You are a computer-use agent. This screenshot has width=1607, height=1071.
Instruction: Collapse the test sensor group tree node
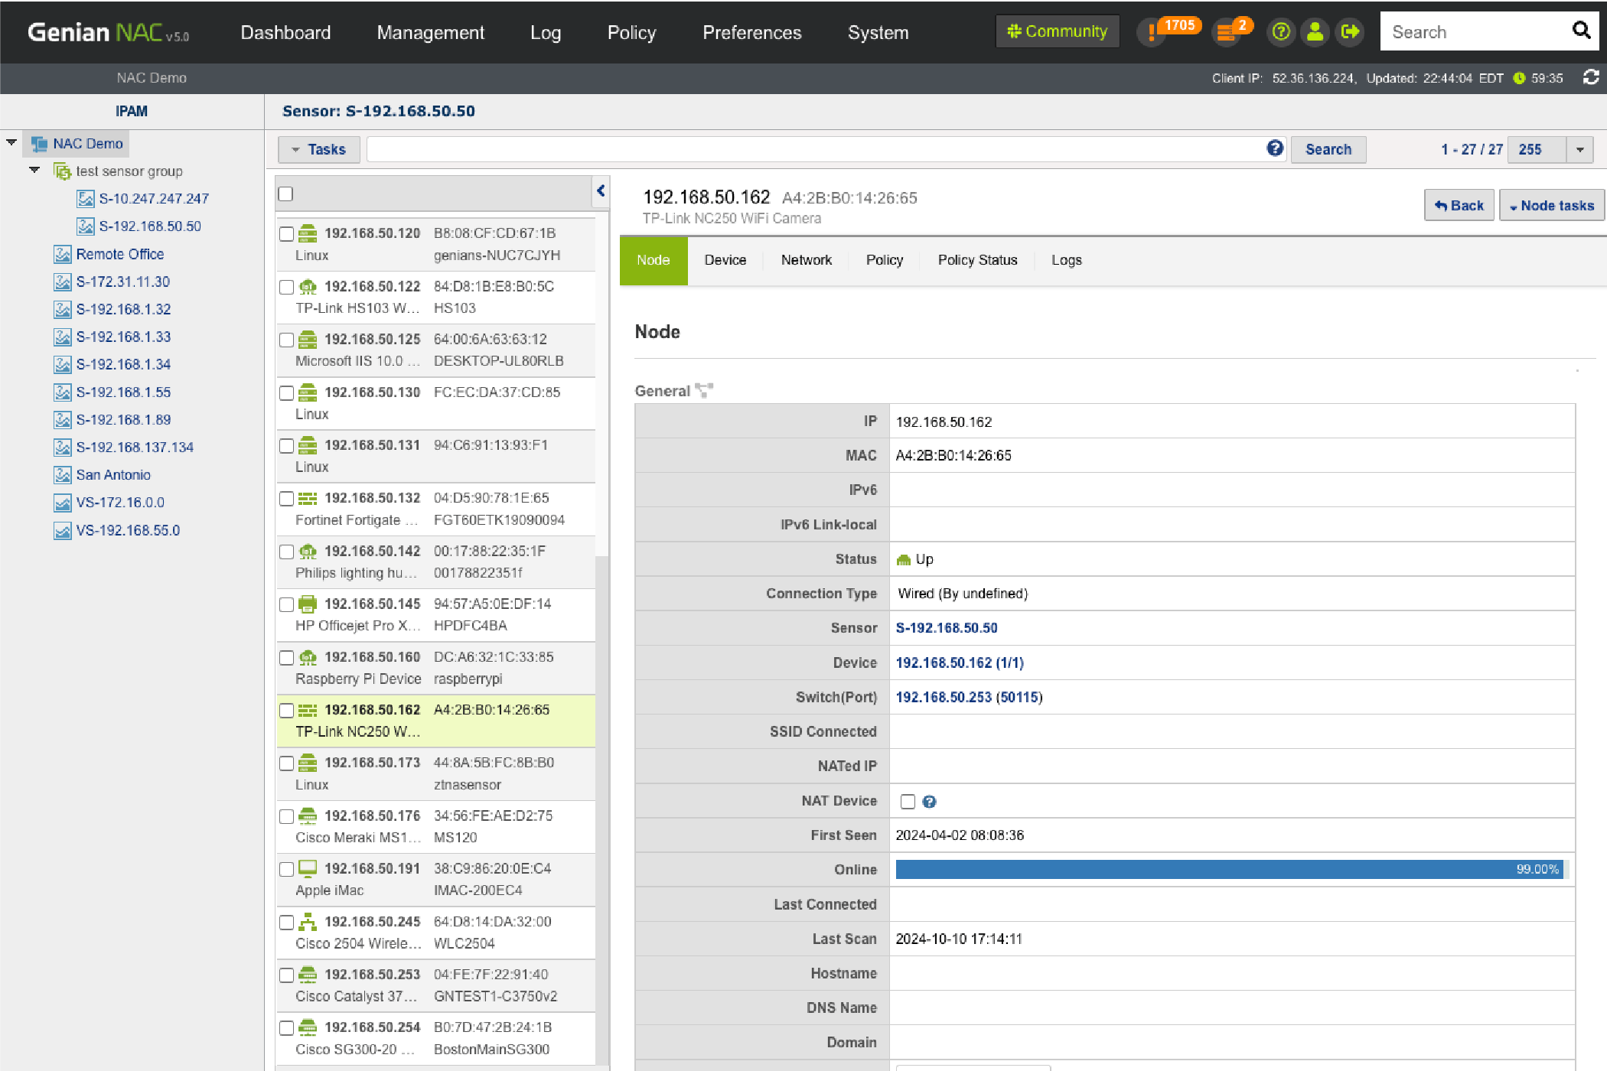[34, 171]
